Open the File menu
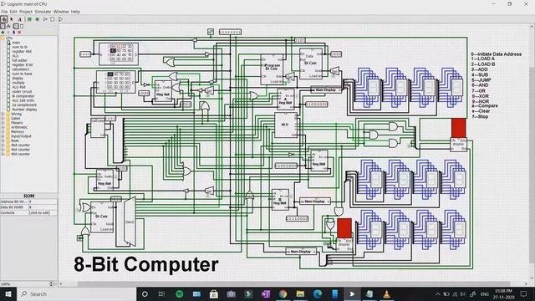The image size is (535, 301). (4, 11)
